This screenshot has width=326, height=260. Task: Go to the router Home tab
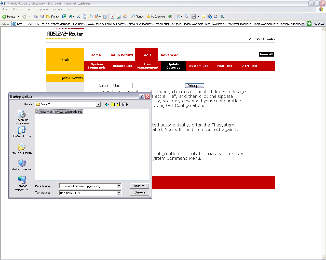pyautogui.click(x=96, y=55)
